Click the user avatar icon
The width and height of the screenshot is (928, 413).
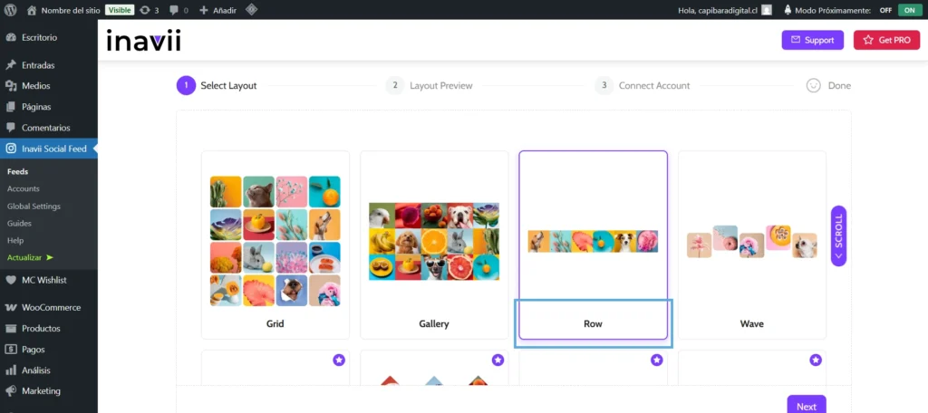point(767,10)
